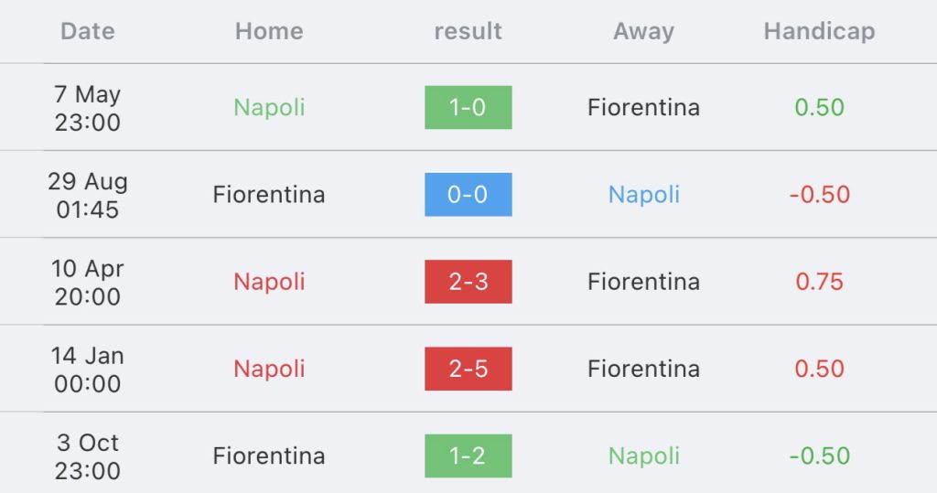937x493 pixels.
Task: Click the result column header
Action: coord(468,31)
